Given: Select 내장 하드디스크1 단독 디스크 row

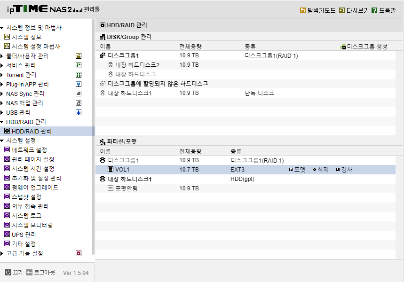Looking at the screenshot, I should 246,93.
